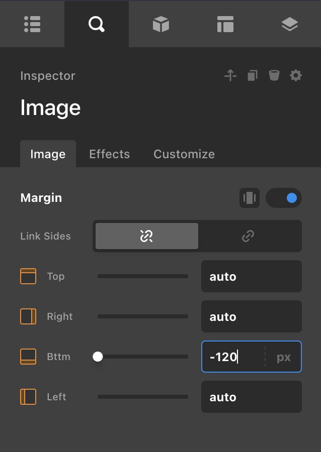
Task: Duplicate the Image element
Action: [252, 76]
